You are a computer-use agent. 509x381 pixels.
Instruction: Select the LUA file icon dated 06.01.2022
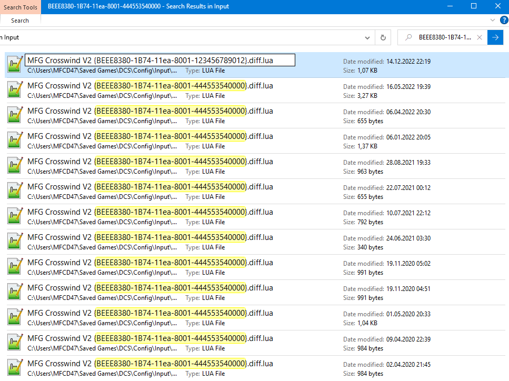[x=15, y=140]
